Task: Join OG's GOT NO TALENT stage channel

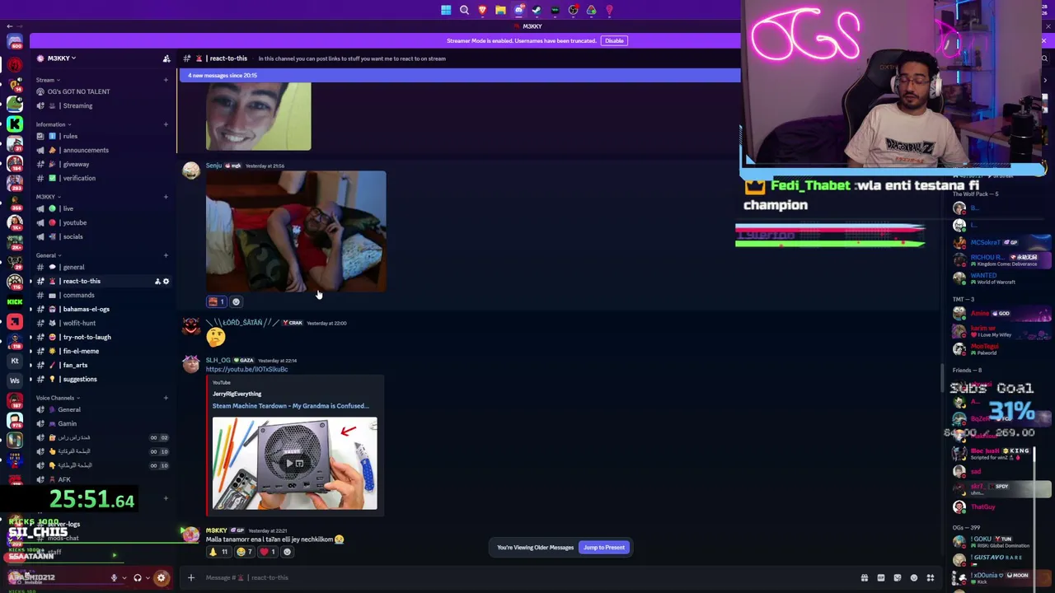Action: click(x=103, y=91)
